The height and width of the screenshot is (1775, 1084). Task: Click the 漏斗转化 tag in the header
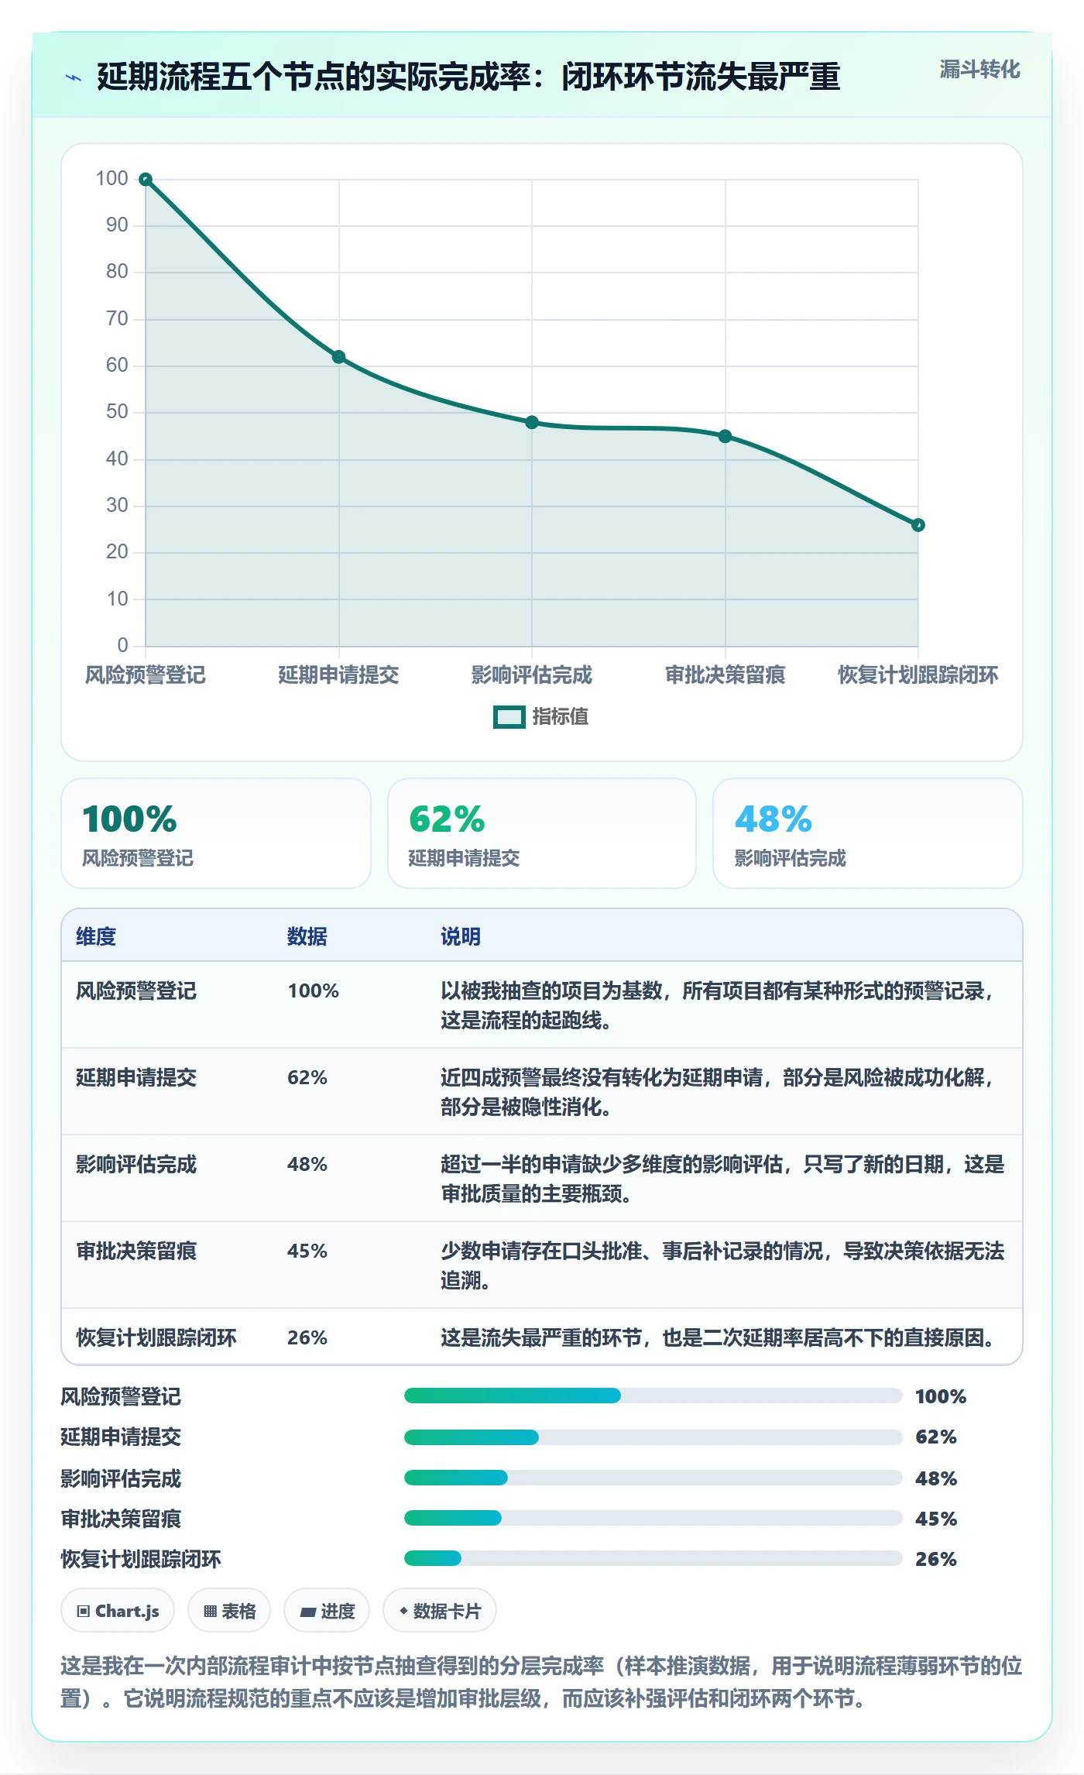pyautogui.click(x=979, y=70)
